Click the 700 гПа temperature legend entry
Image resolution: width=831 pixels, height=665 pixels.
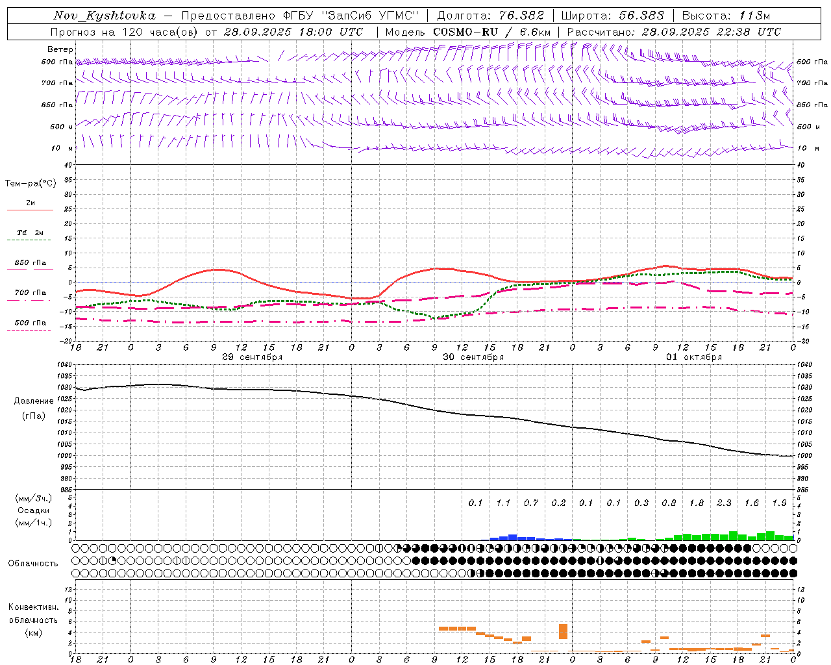click(x=30, y=293)
